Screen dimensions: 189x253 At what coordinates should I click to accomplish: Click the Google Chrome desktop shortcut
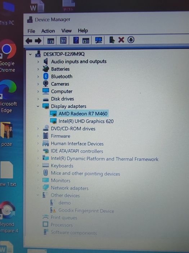8,55
